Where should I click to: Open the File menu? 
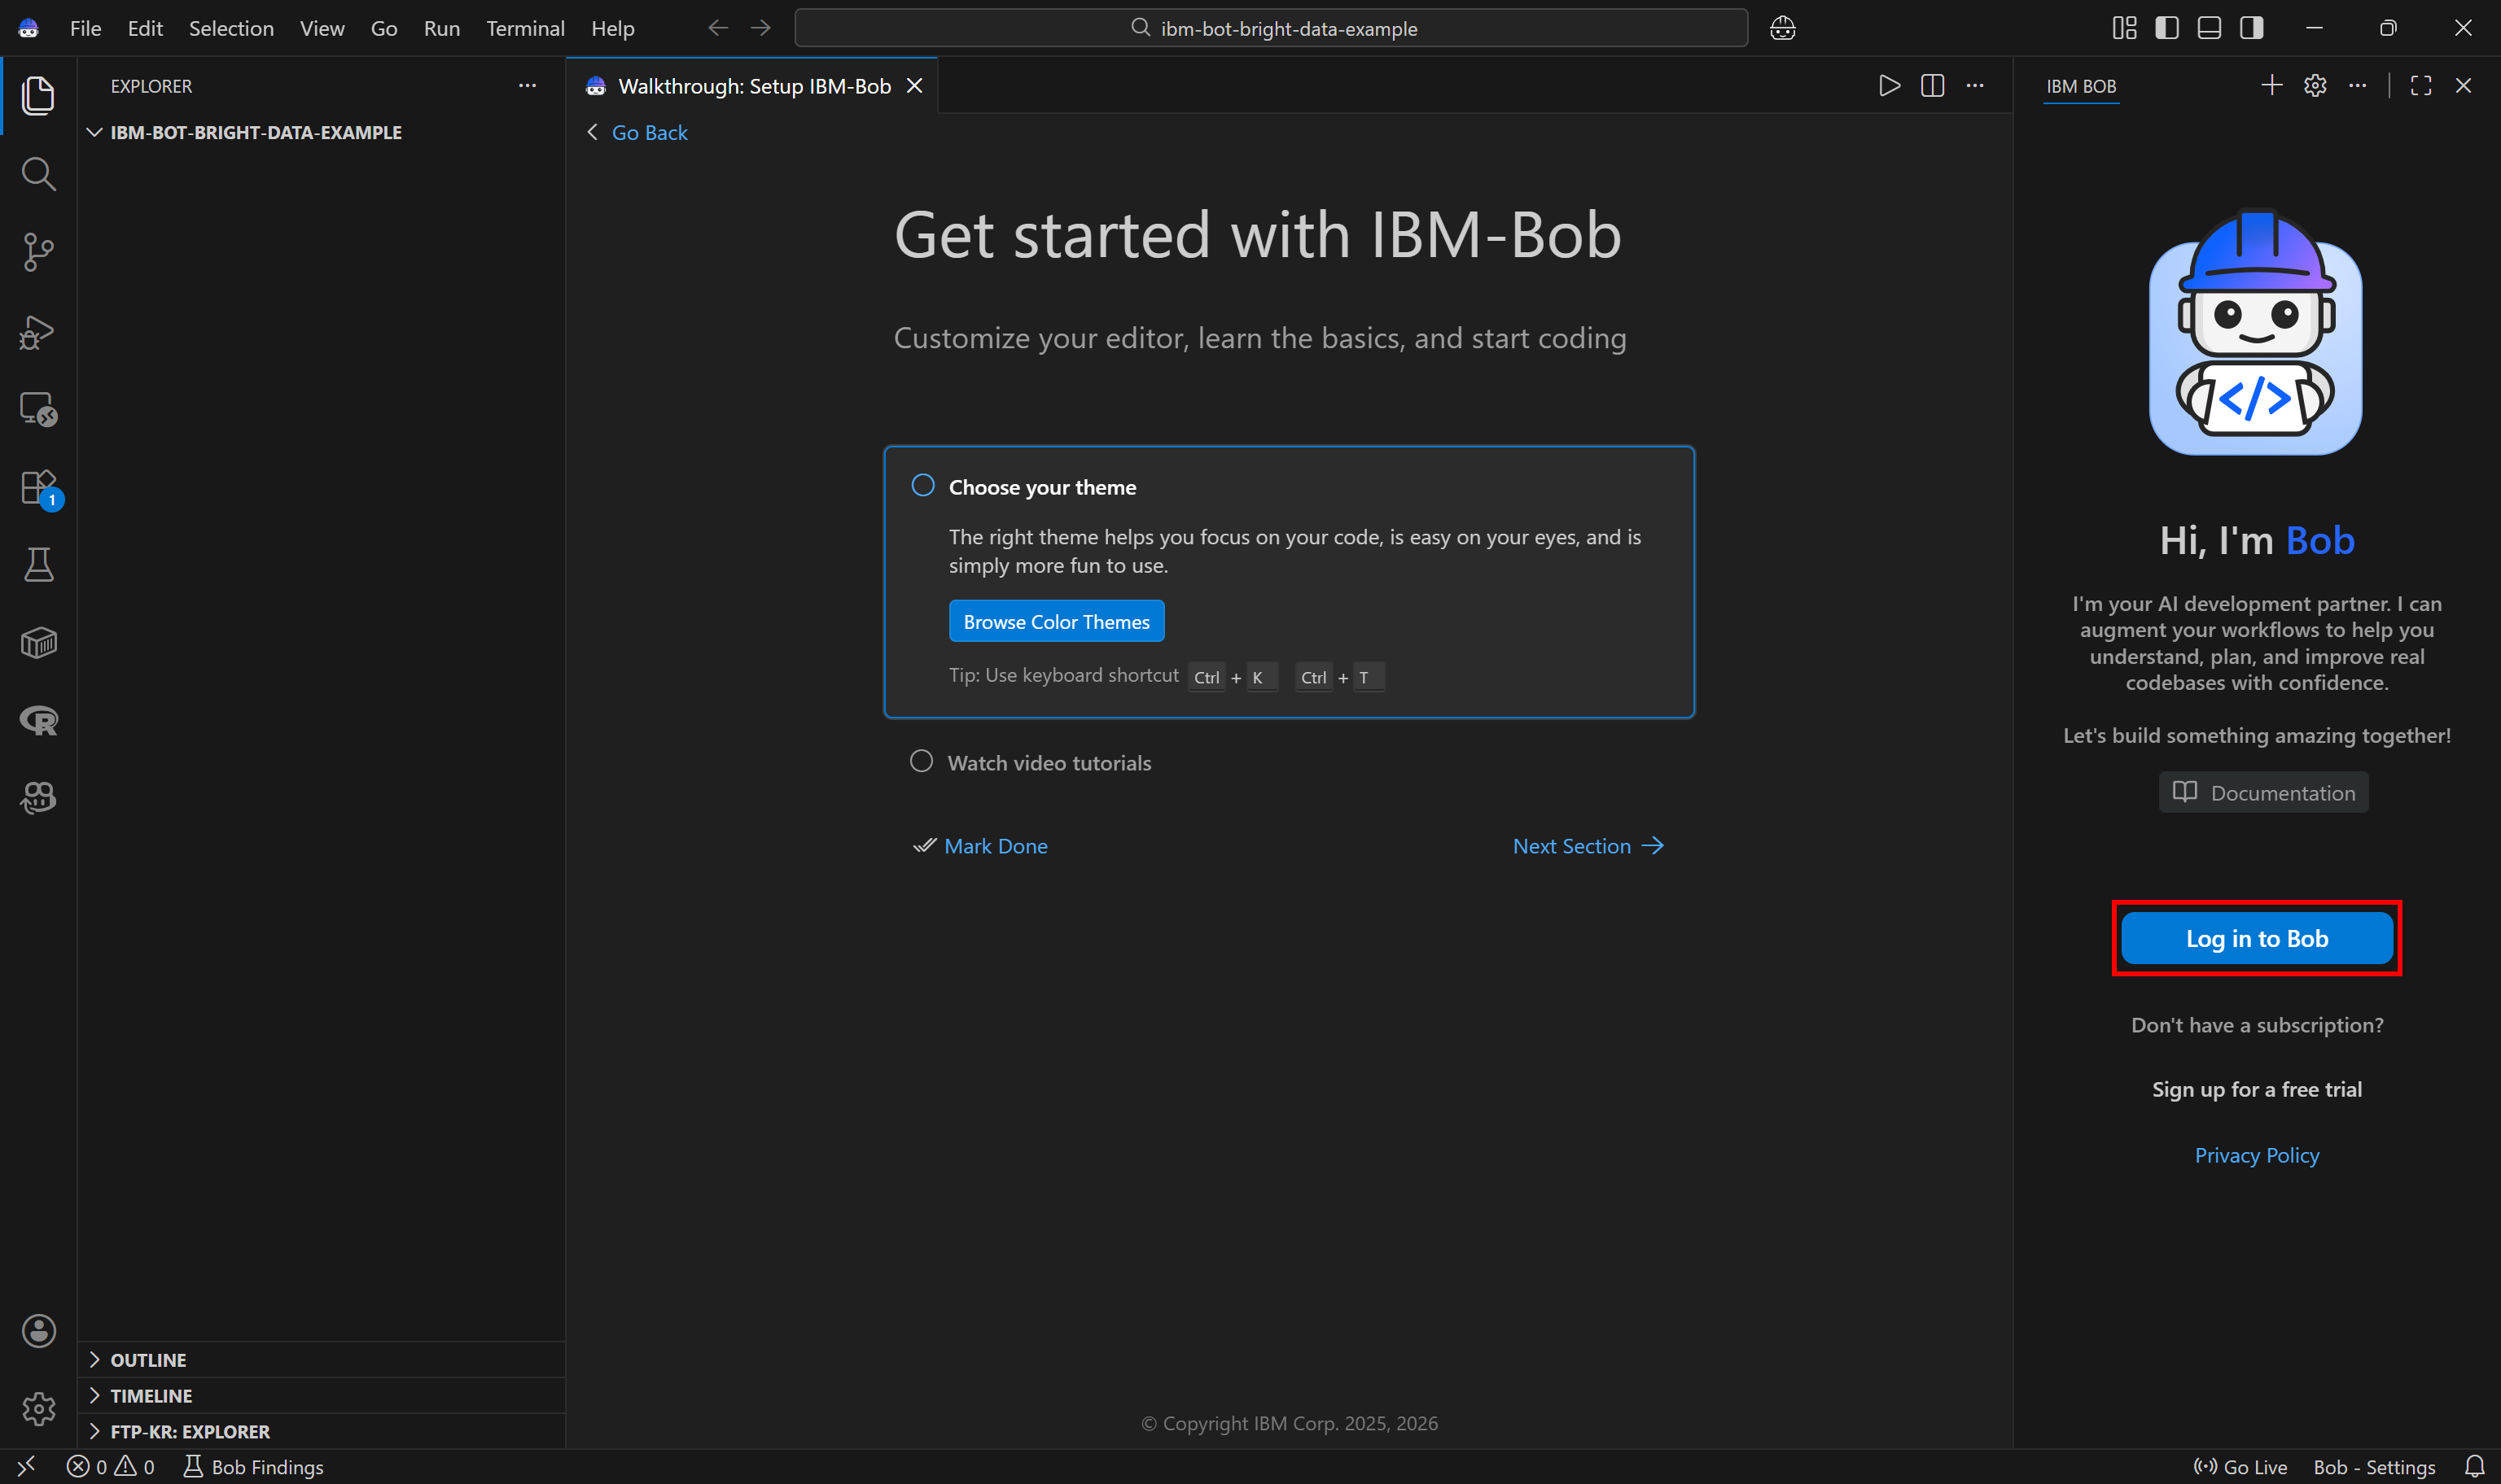[x=86, y=28]
